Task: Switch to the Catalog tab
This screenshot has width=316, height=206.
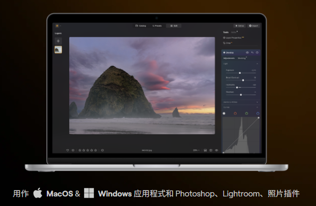Action: point(141,25)
